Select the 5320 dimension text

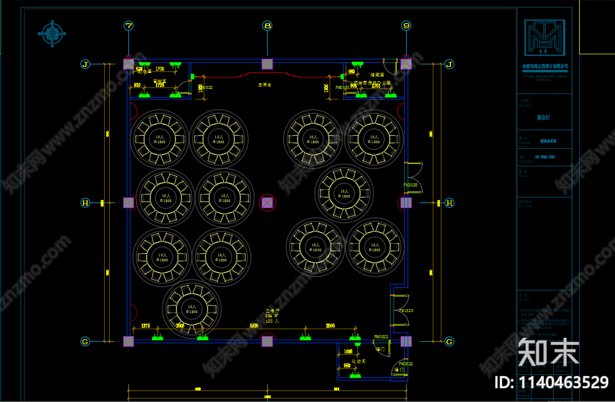coord(254,326)
